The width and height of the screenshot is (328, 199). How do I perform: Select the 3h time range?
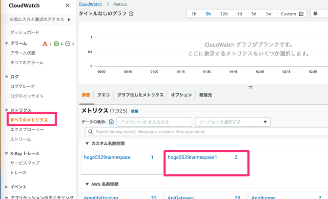pyautogui.click(x=208, y=14)
